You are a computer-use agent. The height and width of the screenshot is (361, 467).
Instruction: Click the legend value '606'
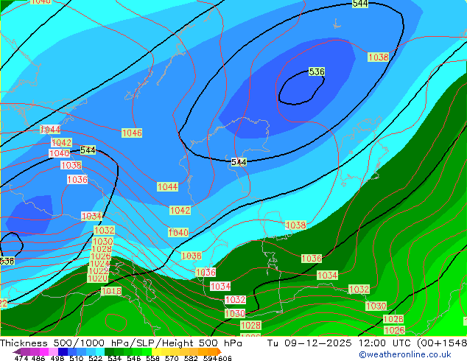coord(225,358)
